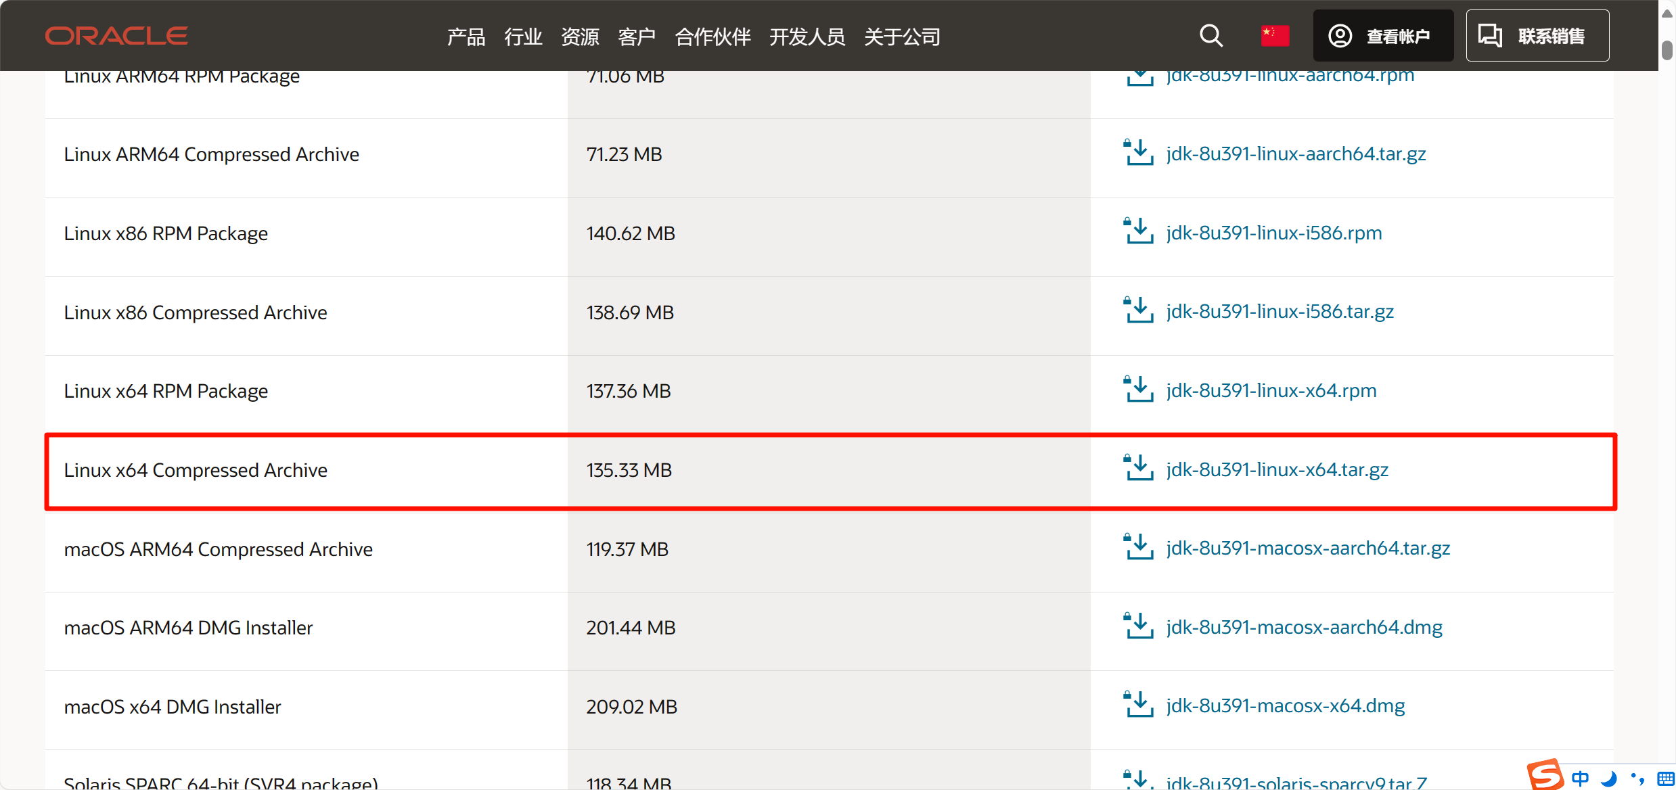
Task: Download jdk-8u391-linux-x64.tar.gz link
Action: [1277, 470]
